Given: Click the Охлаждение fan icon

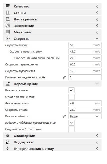Looking at the screenshot, I should click(7, 136).
